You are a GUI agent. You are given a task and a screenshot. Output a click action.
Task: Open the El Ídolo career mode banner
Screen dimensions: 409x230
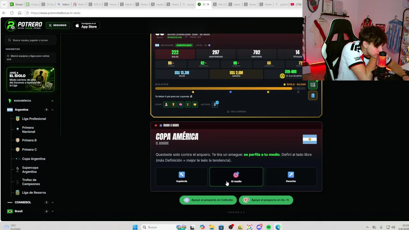pos(30,80)
